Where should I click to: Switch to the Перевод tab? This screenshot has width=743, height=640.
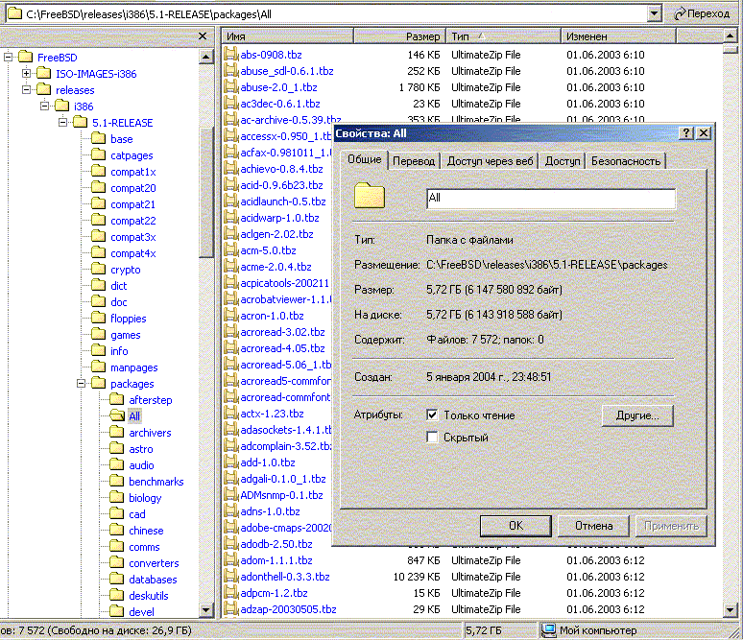click(x=414, y=161)
